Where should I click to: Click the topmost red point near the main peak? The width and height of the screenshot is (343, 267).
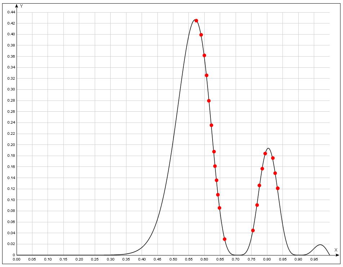pyautogui.click(x=196, y=21)
